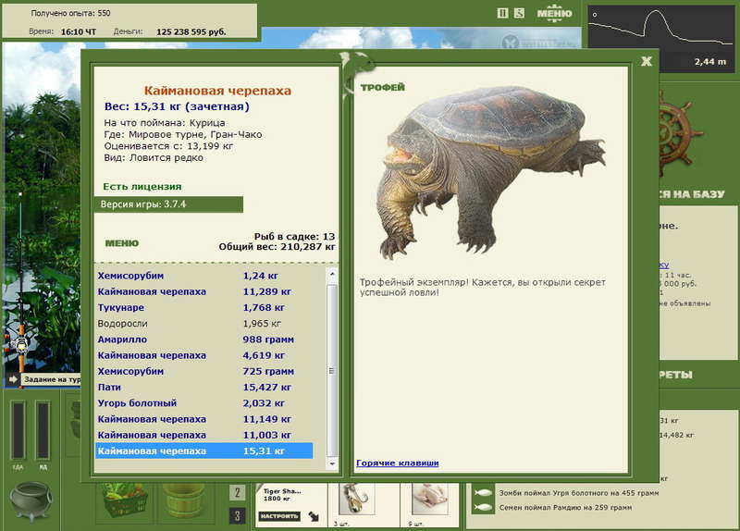Click the Каймановая черепаха trophy title
740x531 pixels.
point(217,91)
